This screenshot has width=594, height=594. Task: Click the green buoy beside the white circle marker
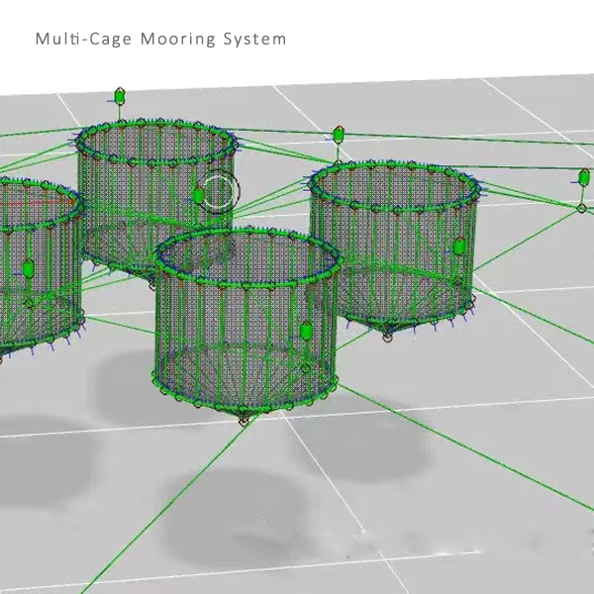pos(198,195)
